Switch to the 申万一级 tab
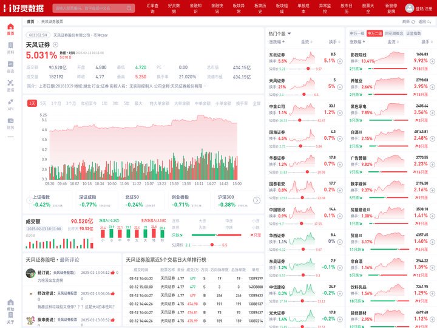This screenshot has width=437, height=328. 357,33
